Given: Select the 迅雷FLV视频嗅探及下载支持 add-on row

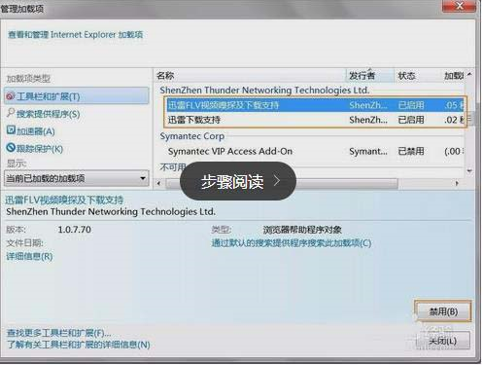Looking at the screenshot, I should (x=315, y=105).
